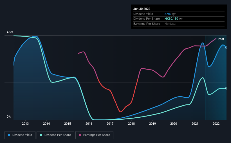The image size is (231, 143).
Task: Toggle the Earnings Per Share legend button
Action: coord(94,135)
